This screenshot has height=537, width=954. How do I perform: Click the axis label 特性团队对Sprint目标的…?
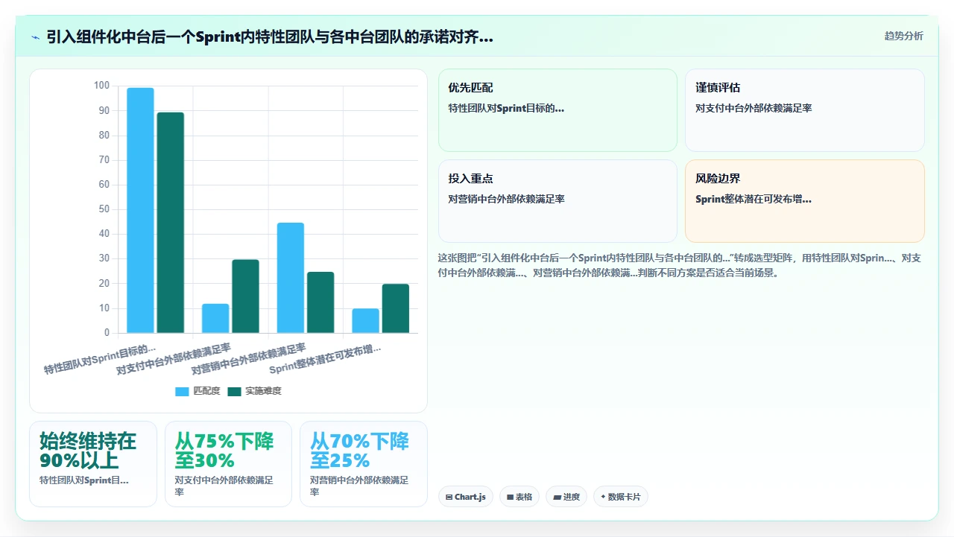(100, 359)
